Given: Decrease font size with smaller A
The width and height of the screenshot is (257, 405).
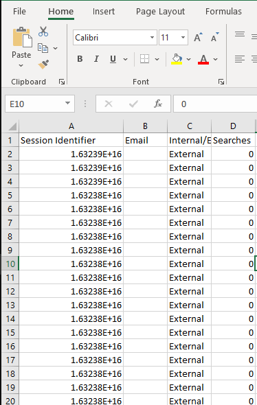Looking at the screenshot, I should (214, 38).
